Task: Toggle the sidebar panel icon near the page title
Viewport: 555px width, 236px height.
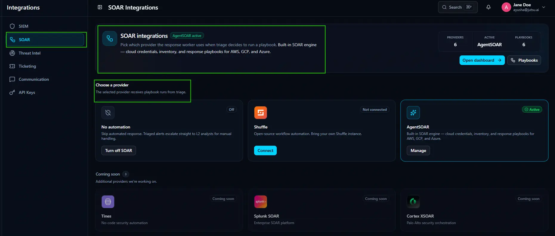Action: tap(100, 7)
